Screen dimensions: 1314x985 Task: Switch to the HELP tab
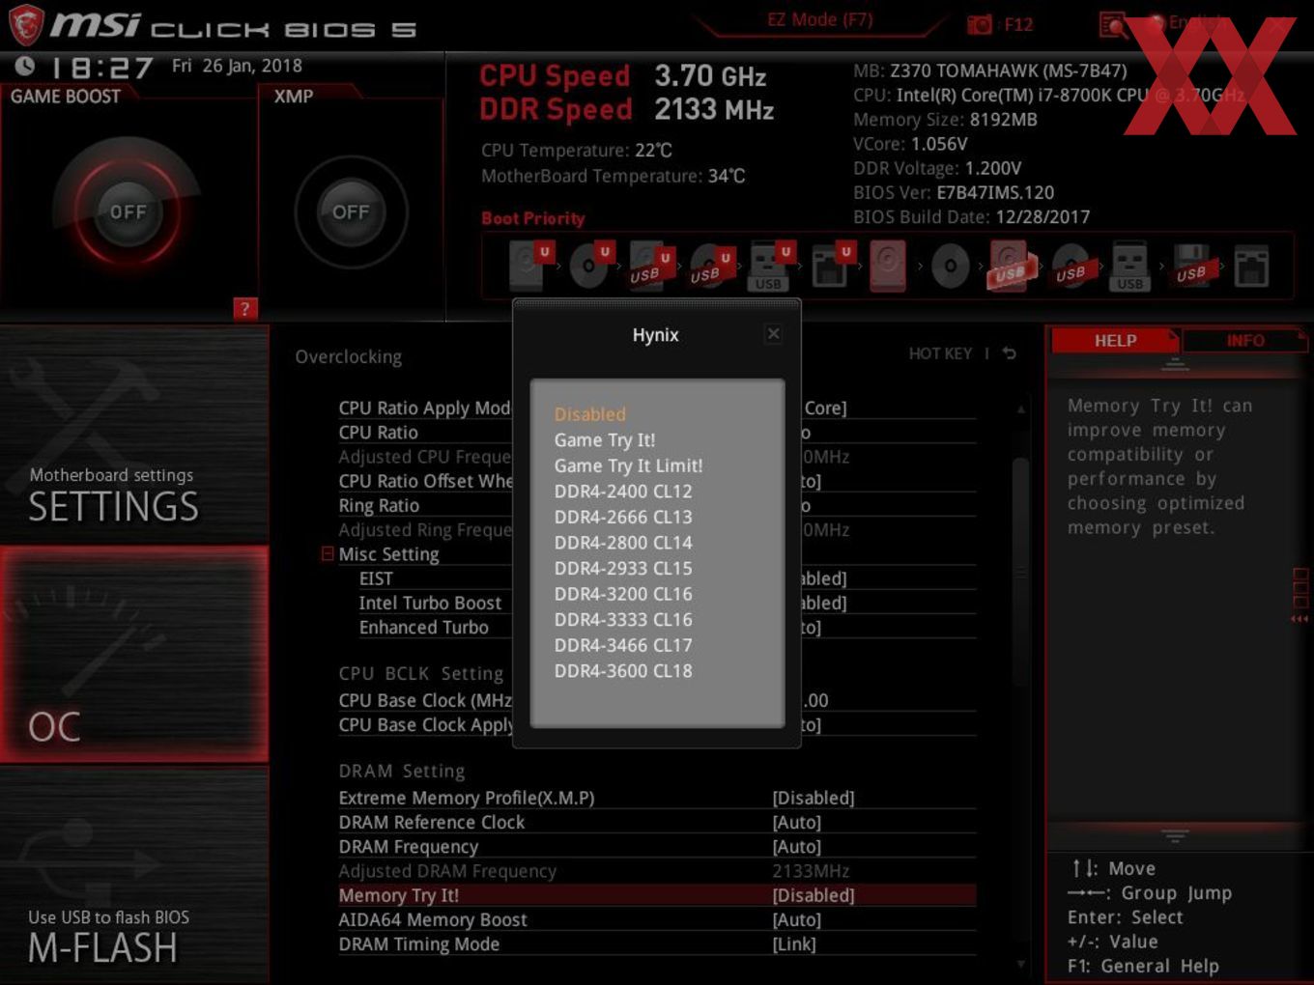point(1115,340)
